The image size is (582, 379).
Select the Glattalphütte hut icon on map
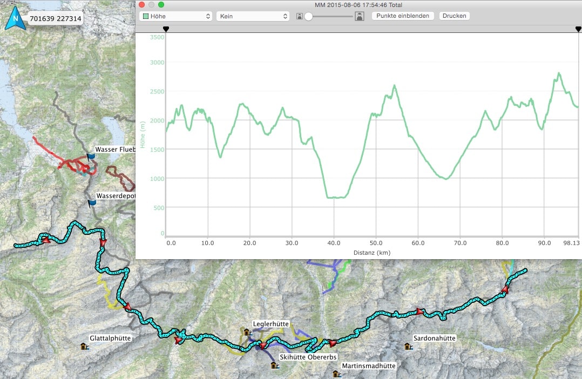[85, 347]
